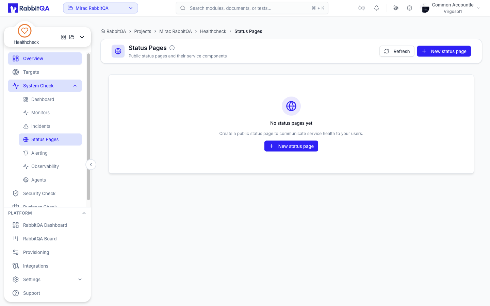Click the Status Pages breadcrumb text

tap(248, 31)
